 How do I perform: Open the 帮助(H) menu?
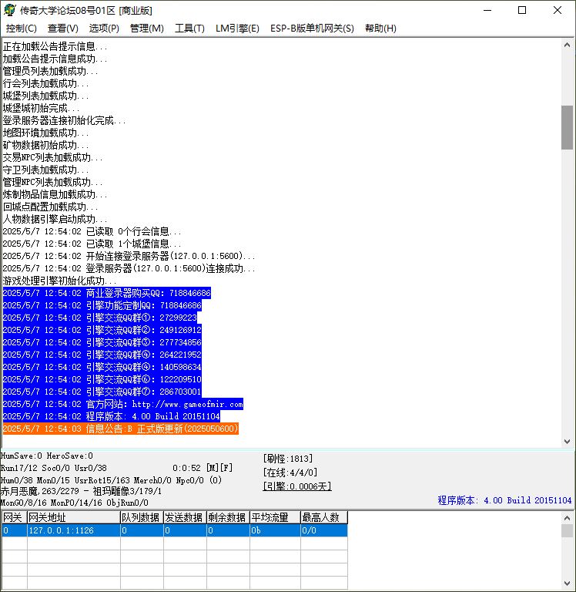point(380,29)
